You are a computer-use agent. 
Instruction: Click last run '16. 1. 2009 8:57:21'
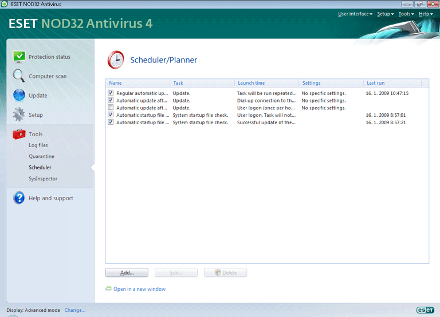[x=386, y=122]
